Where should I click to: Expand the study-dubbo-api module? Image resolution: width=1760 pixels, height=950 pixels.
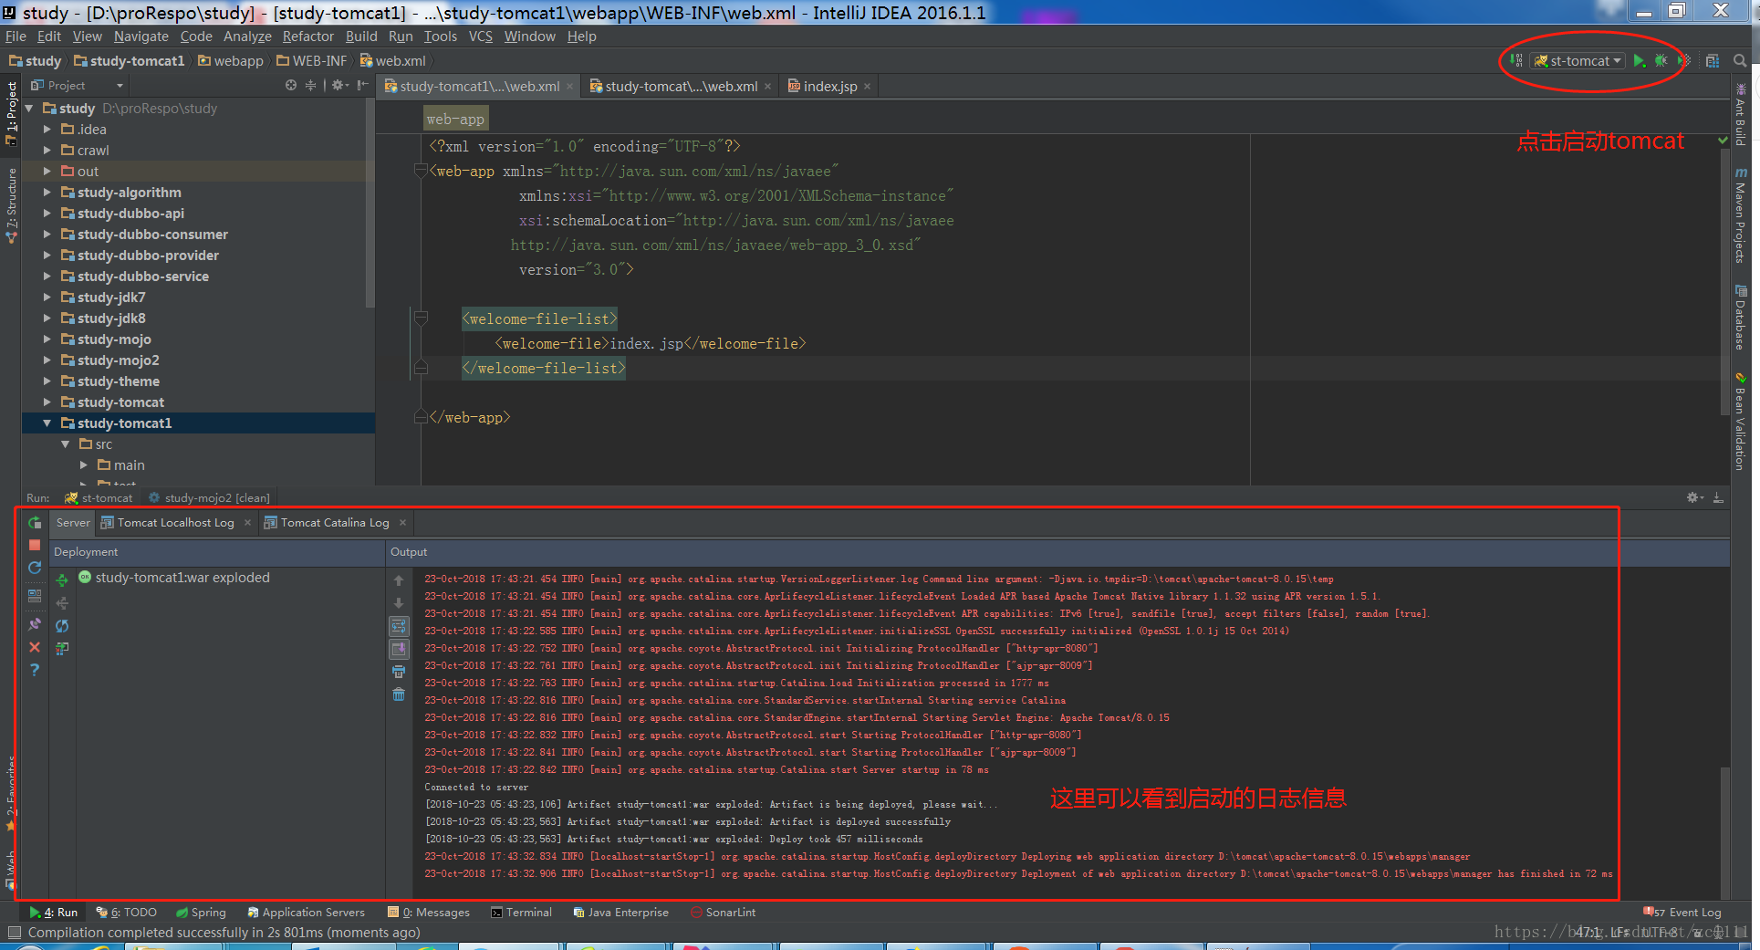coord(47,214)
